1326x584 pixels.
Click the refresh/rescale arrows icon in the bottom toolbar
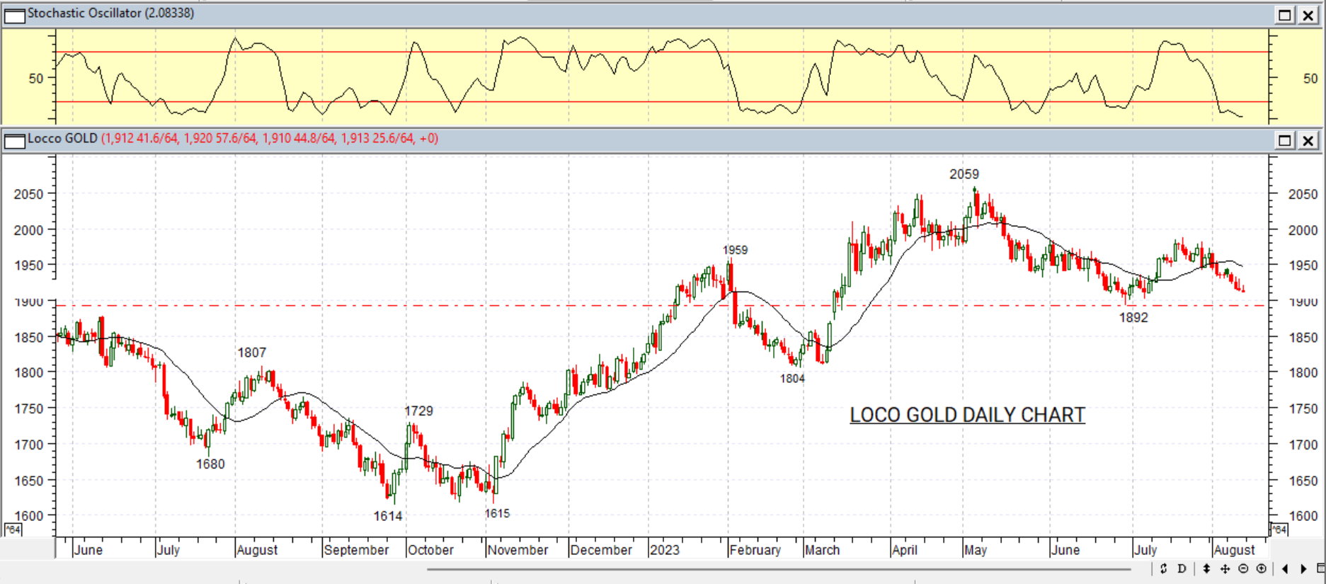[1163, 568]
